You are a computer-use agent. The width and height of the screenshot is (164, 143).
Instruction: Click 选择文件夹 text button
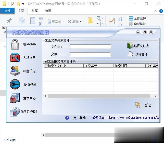(x=141, y=46)
